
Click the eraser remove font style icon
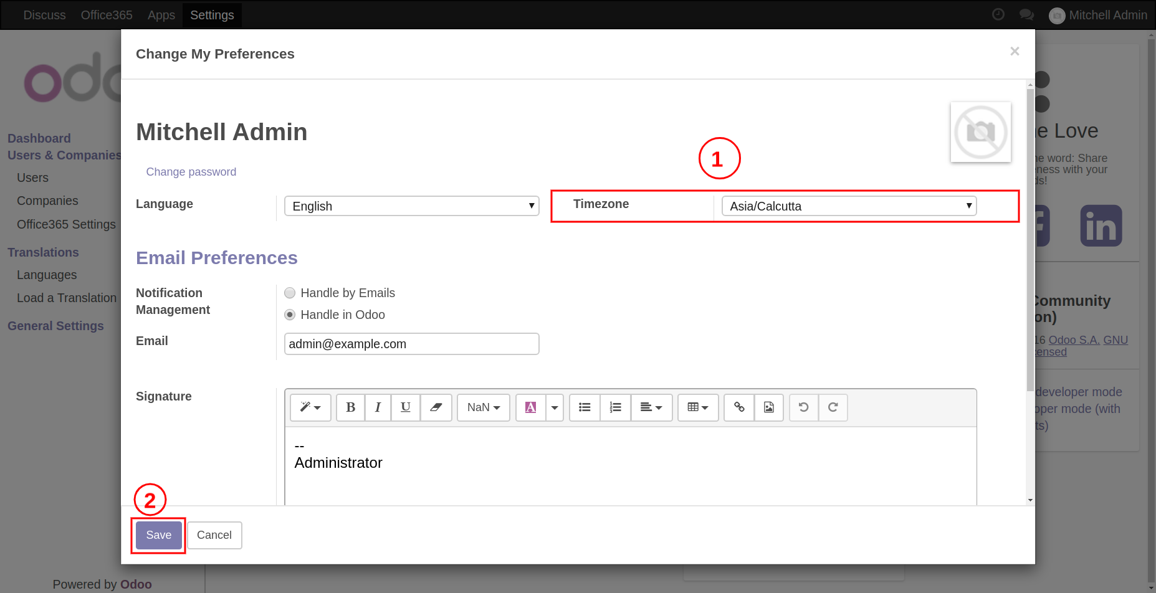[436, 407]
